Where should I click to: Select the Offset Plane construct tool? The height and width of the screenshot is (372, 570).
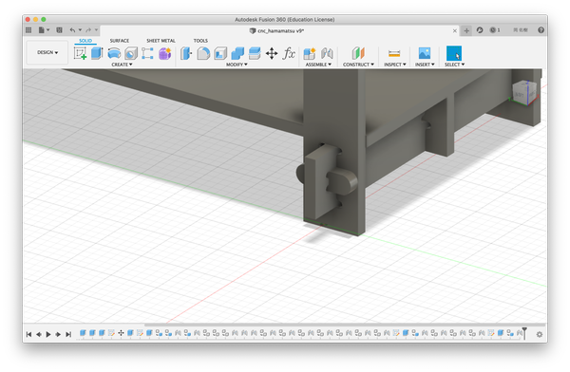(358, 53)
